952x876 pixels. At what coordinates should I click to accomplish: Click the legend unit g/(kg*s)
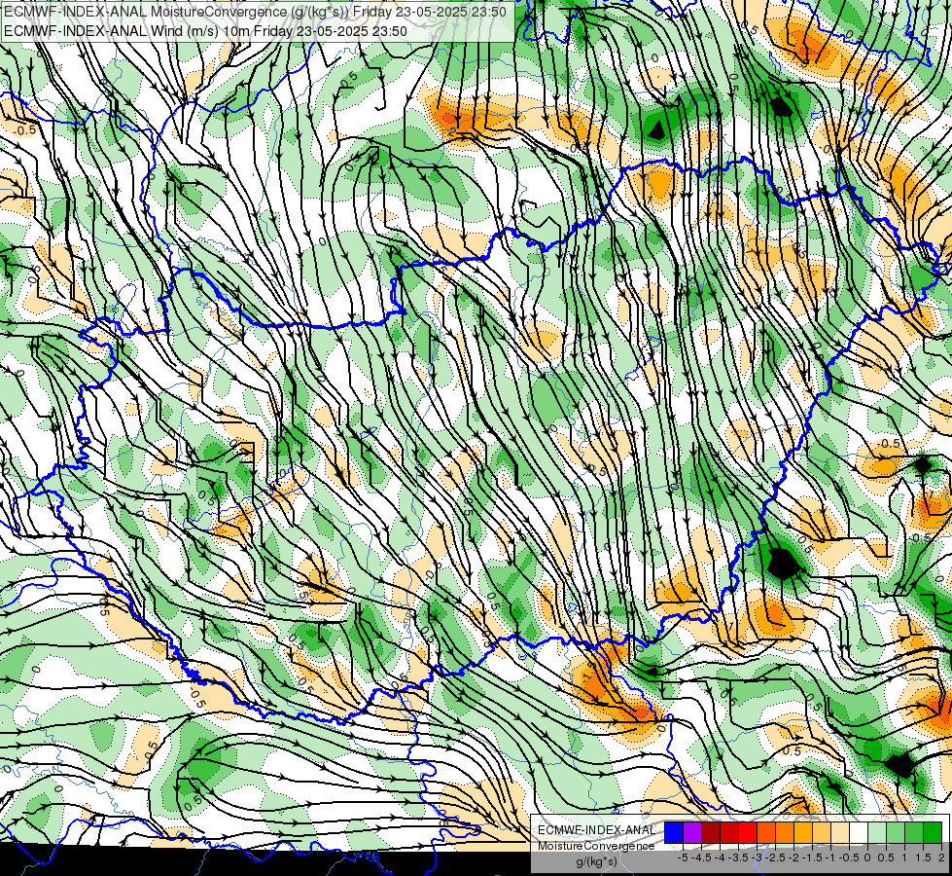pyautogui.click(x=596, y=861)
